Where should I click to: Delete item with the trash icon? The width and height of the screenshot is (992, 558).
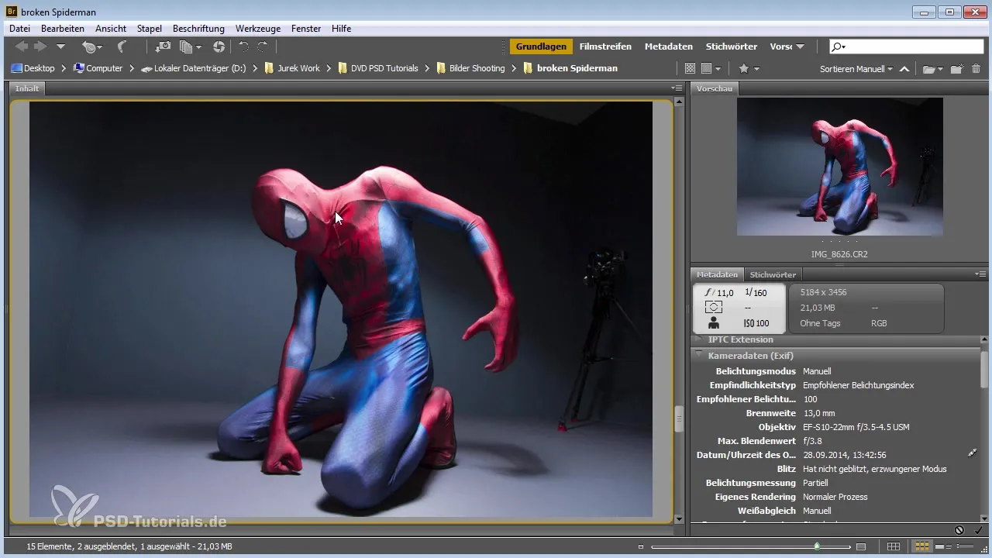(x=976, y=68)
